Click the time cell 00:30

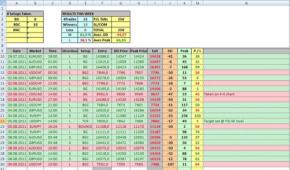pos(52,72)
